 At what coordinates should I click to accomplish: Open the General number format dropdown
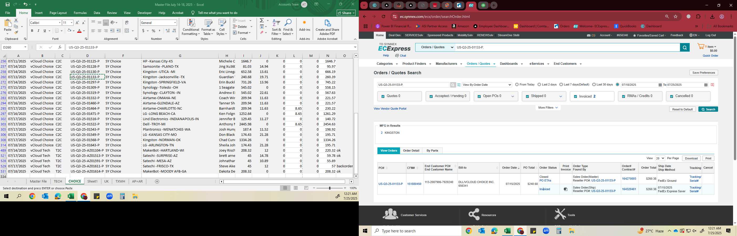click(175, 23)
